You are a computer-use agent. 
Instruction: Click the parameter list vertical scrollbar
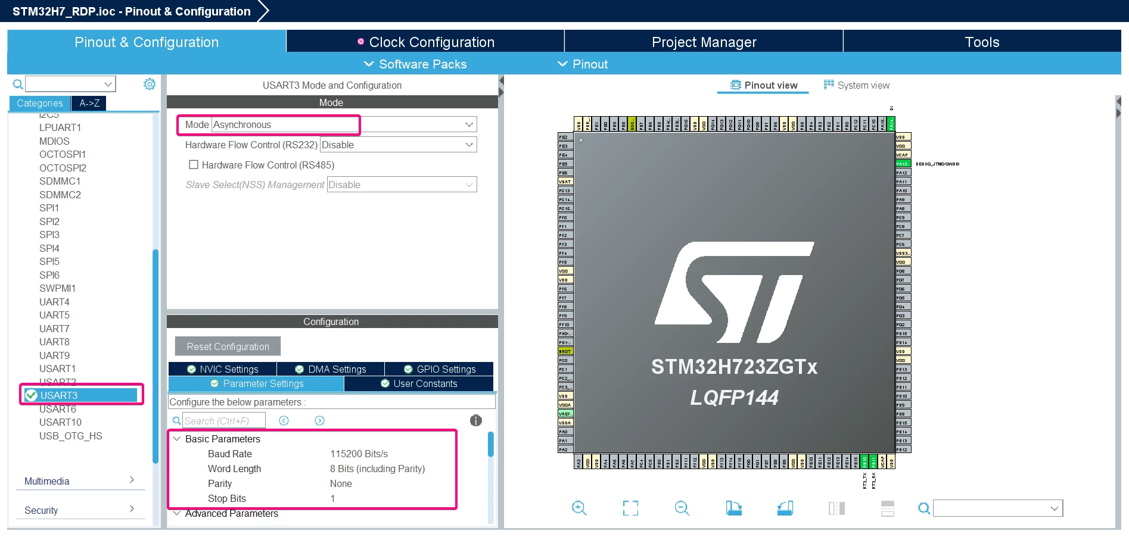pyautogui.click(x=491, y=444)
